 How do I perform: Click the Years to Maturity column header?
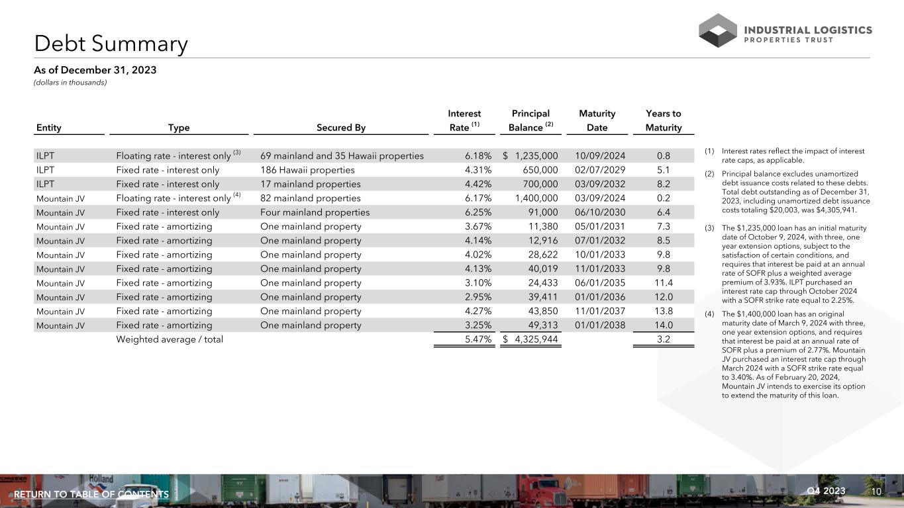[663, 121]
